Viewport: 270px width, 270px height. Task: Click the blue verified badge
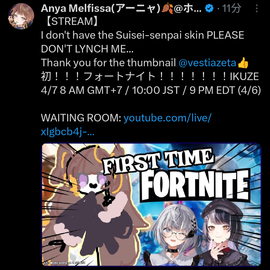[x=209, y=8]
